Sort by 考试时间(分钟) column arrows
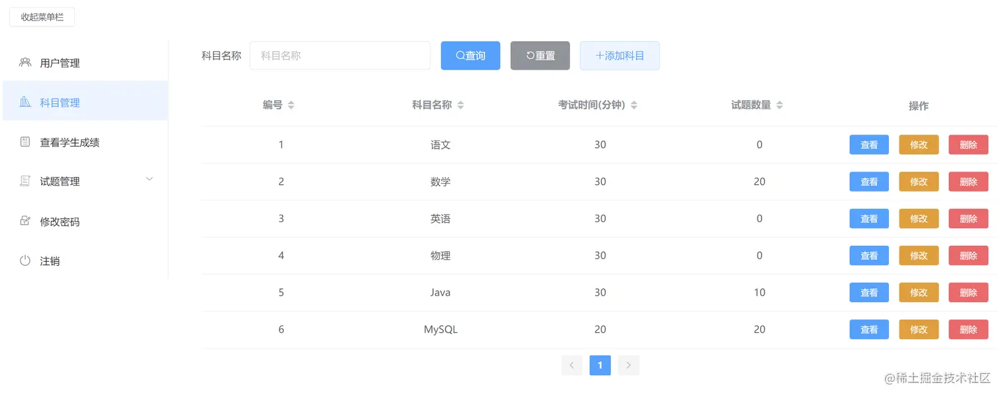The width and height of the screenshot is (1003, 397). click(634, 105)
